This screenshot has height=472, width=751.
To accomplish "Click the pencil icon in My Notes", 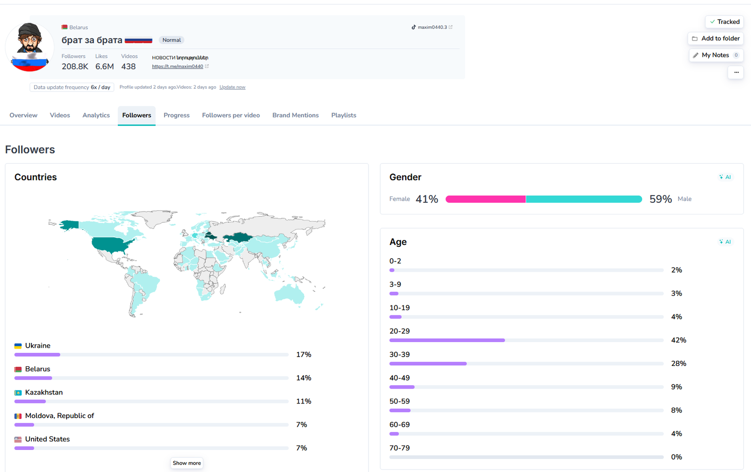I will 696,55.
